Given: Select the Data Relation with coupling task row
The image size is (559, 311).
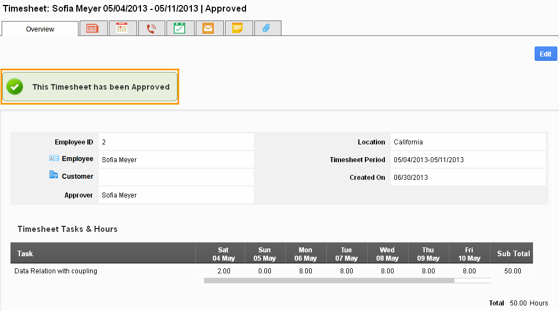Looking at the screenshot, I should (x=56, y=271).
